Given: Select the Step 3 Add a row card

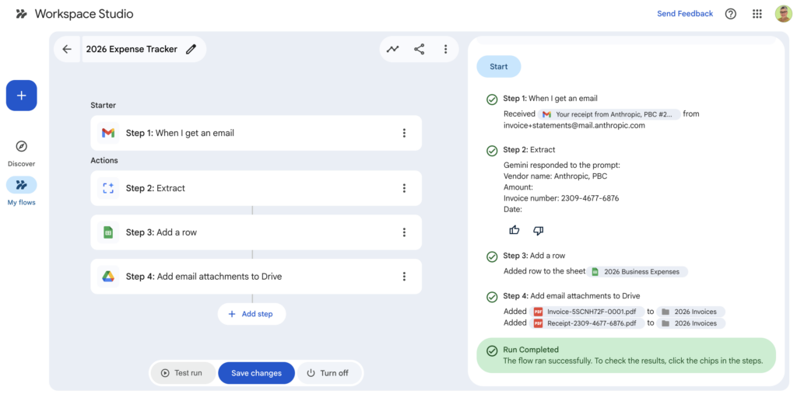Looking at the screenshot, I should [x=256, y=232].
